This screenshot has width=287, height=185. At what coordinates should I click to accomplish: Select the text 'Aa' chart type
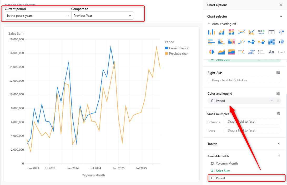point(271,52)
